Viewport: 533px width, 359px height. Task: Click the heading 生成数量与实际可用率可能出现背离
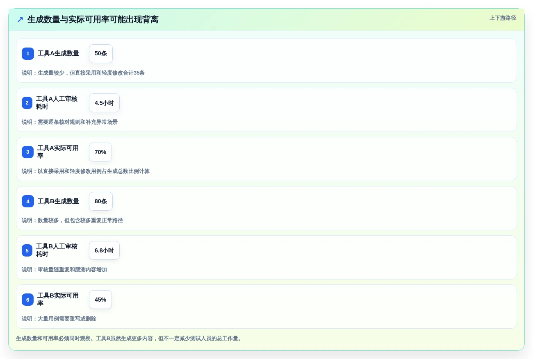[x=93, y=20]
